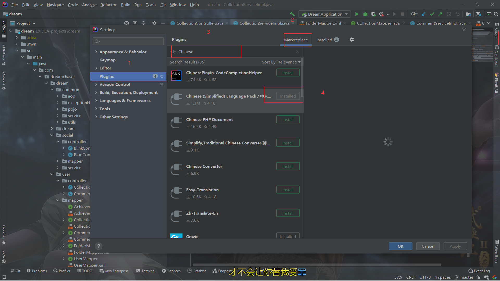
Task: Start debugging with the bug icon
Action: (365, 14)
